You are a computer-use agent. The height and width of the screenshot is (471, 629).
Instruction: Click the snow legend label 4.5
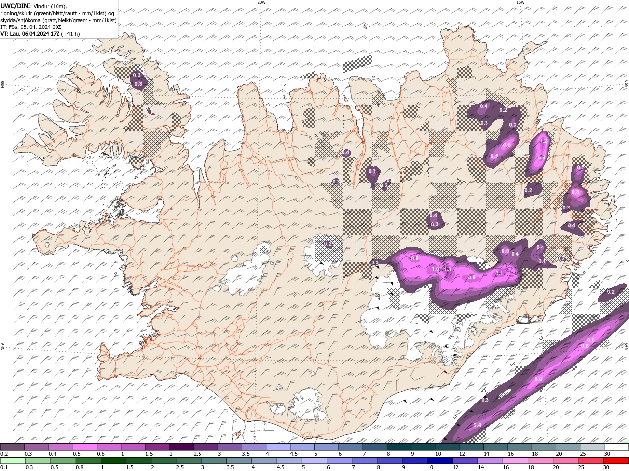[x=294, y=454]
